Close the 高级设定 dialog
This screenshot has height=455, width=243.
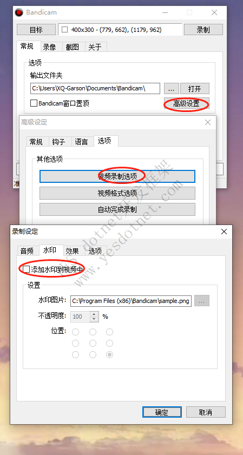point(208,122)
